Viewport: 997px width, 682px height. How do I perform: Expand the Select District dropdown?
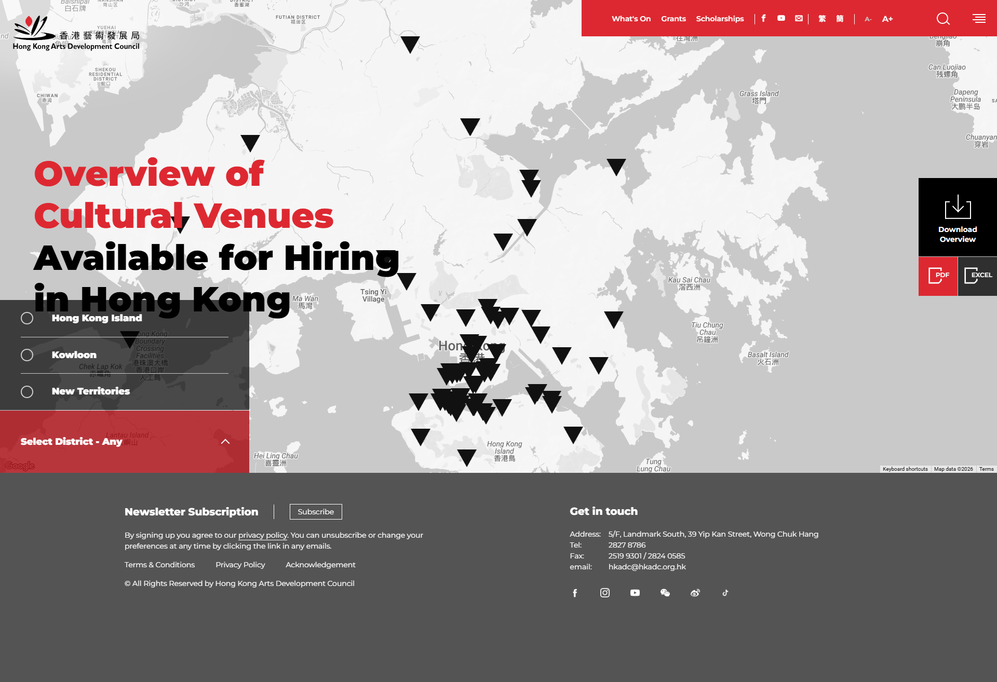[x=125, y=442]
